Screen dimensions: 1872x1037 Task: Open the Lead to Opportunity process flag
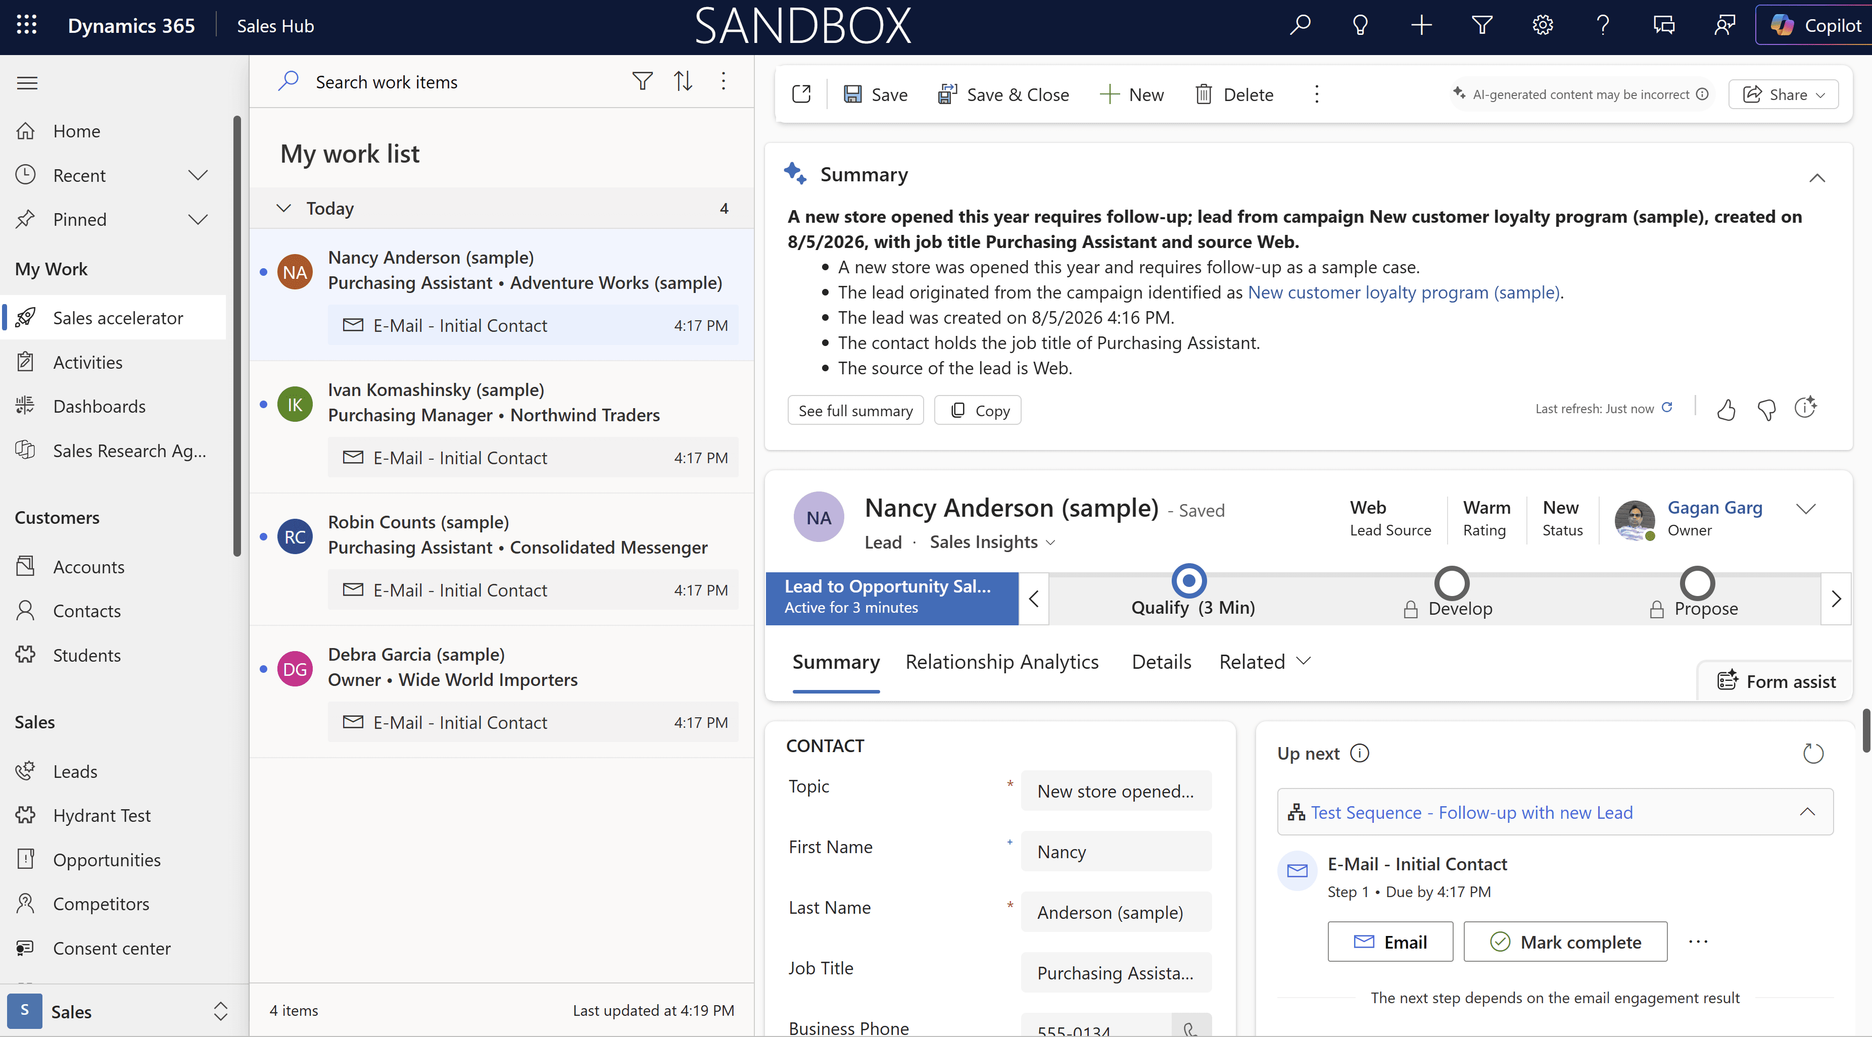click(892, 599)
